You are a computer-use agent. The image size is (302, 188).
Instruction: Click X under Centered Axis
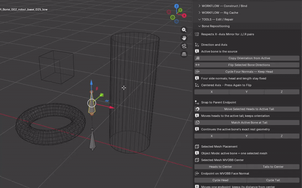(212, 92)
